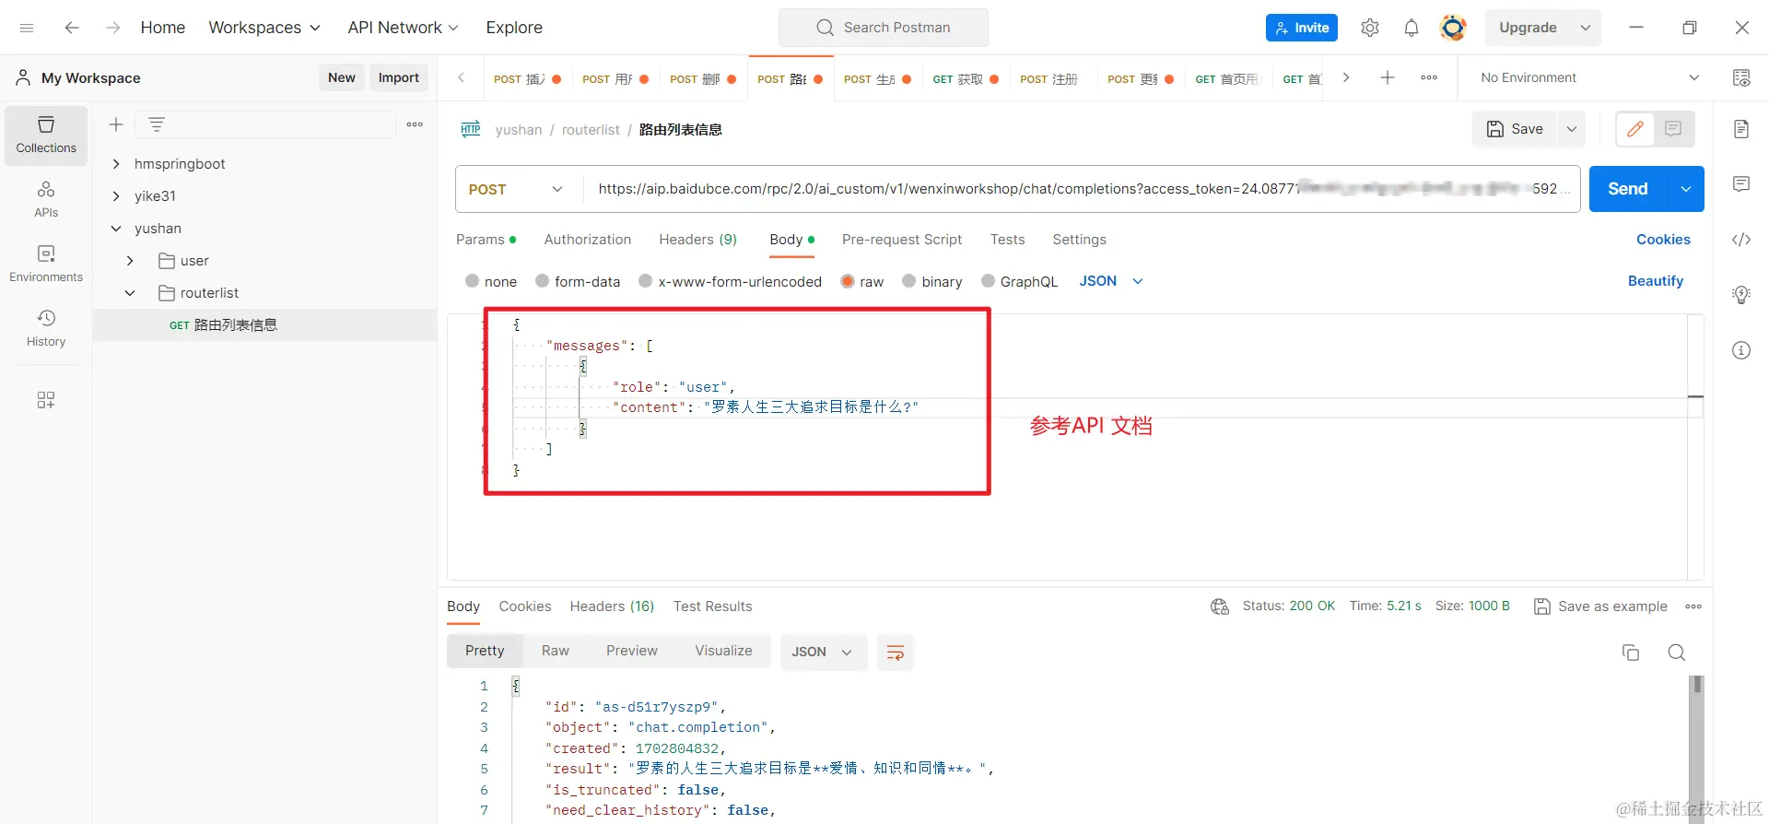
Task: Change raw body format JSON dropdown
Action: pos(1111,281)
